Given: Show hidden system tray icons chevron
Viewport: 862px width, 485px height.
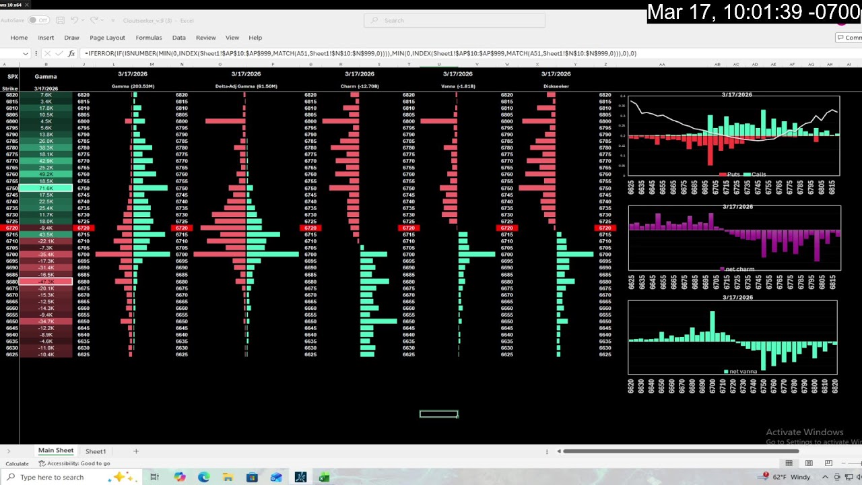Looking at the screenshot, I should [825, 477].
